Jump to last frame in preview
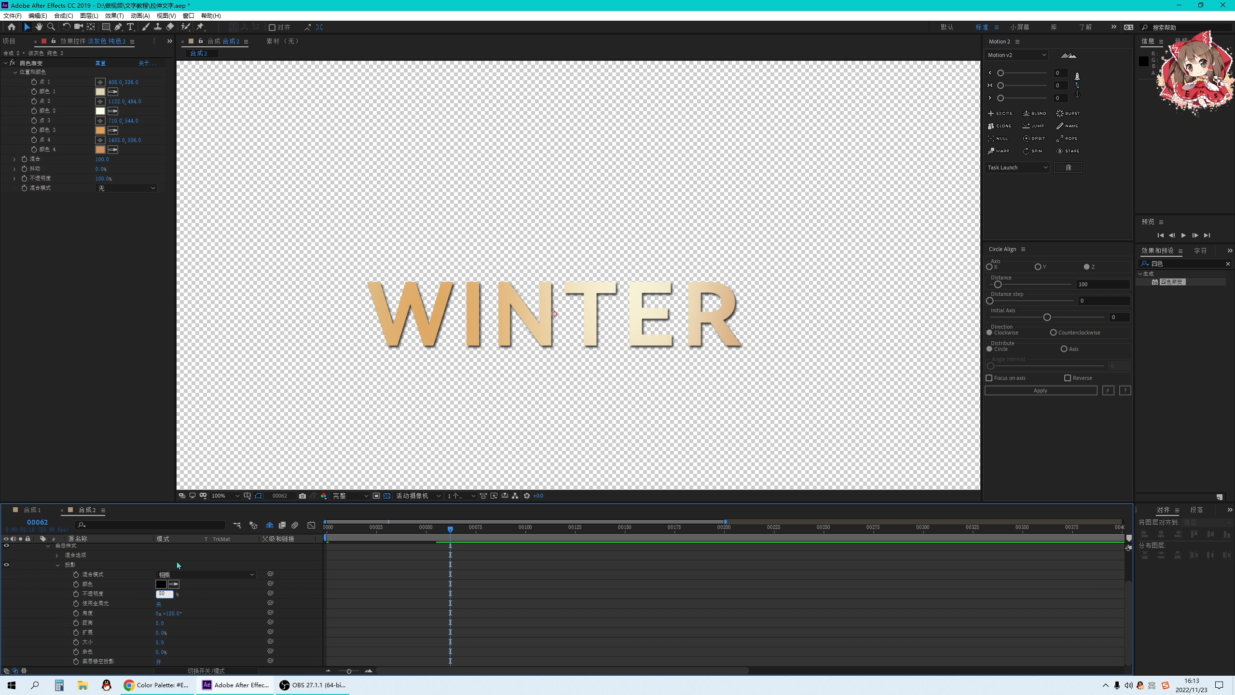This screenshot has width=1235, height=695. pos(1207,236)
